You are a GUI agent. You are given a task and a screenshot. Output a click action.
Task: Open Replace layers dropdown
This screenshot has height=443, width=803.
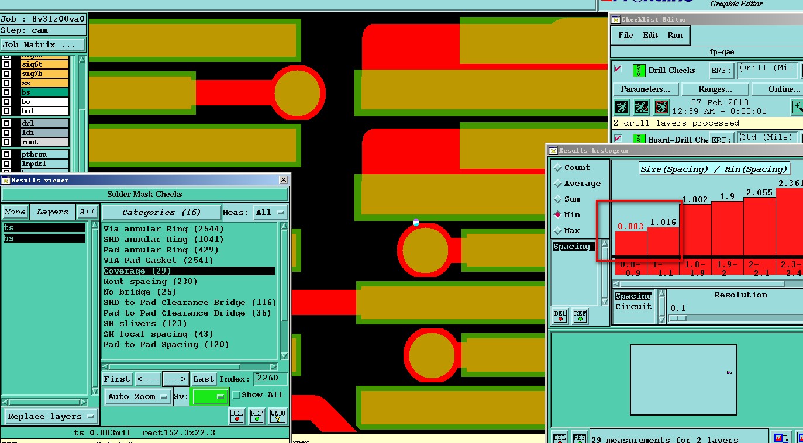(50, 417)
